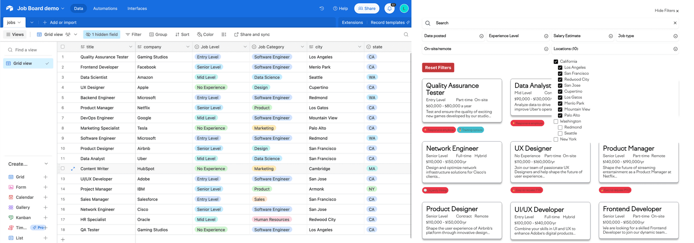Click the row height icon

224,35
